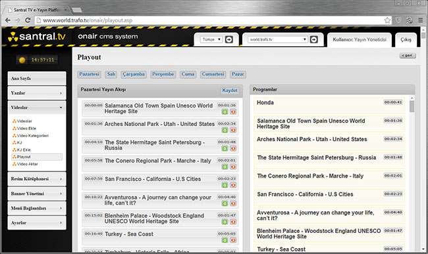
Task: Click green icon on Arches National Park playlist row
Action: click(225, 130)
